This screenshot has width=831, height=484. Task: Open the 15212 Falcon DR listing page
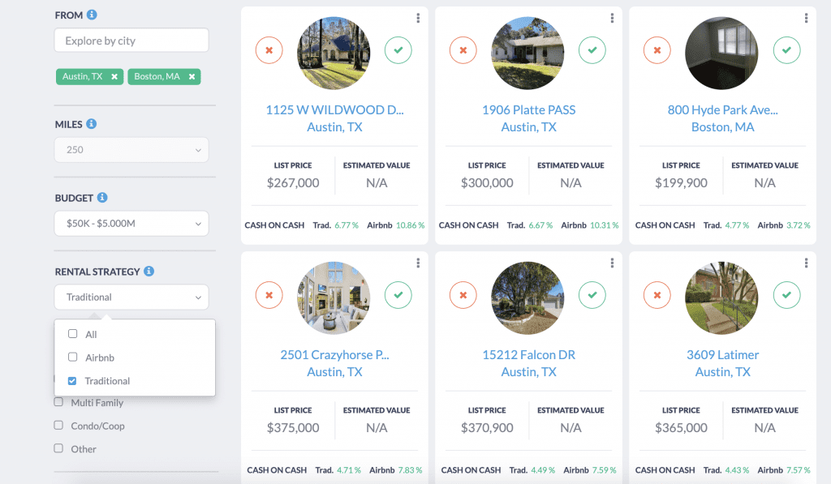(527, 354)
